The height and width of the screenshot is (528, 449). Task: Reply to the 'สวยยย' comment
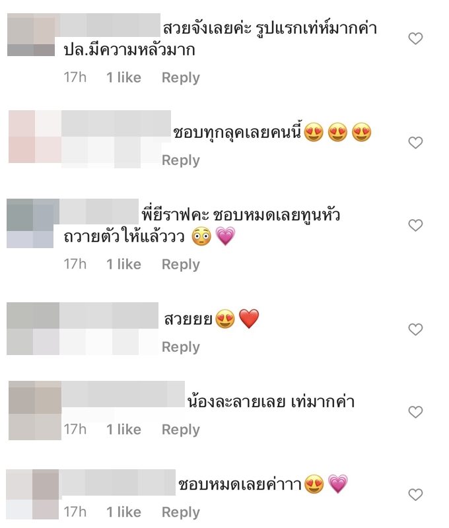pos(181,347)
